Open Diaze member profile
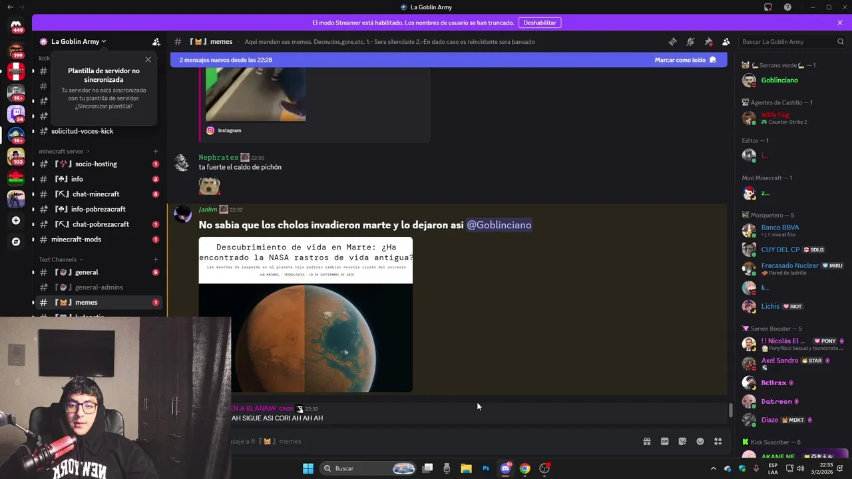This screenshot has height=479, width=852. click(x=792, y=420)
